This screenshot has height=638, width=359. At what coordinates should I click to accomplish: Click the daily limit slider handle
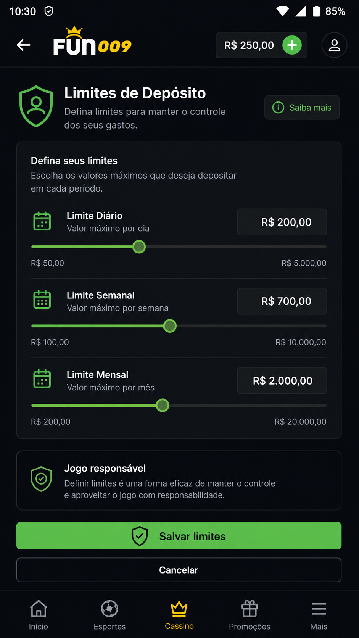coord(139,247)
